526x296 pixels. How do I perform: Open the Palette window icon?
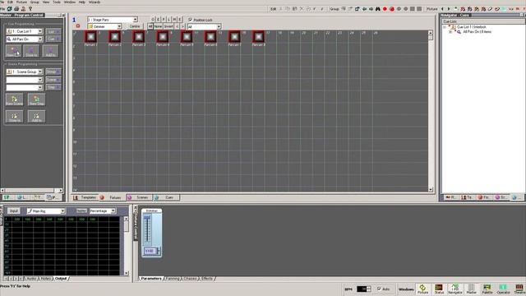[x=487, y=289]
